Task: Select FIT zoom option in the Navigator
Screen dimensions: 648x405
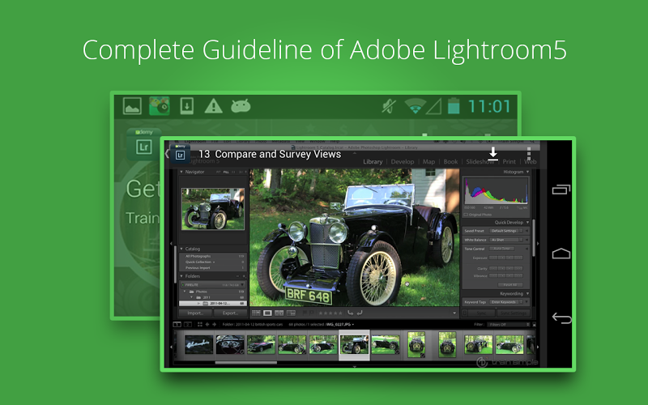Action: click(x=219, y=172)
